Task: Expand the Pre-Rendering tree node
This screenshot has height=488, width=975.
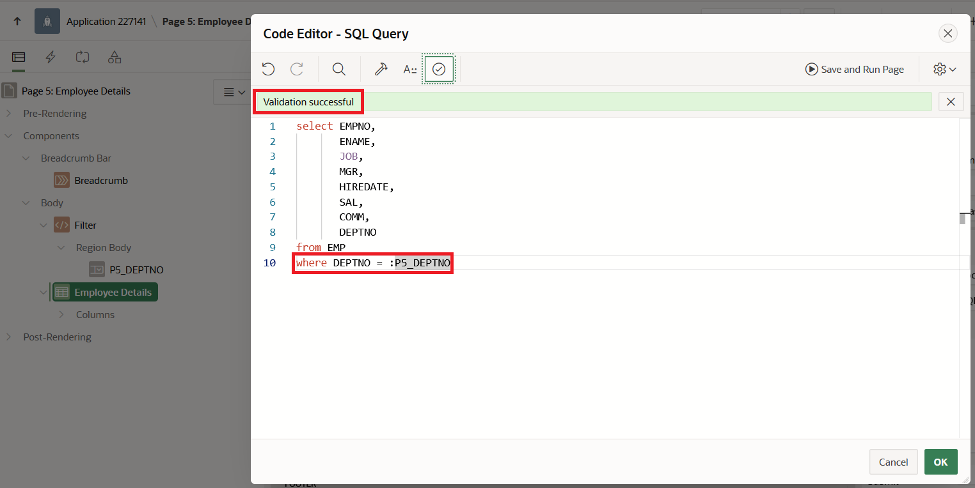Action: [10, 113]
